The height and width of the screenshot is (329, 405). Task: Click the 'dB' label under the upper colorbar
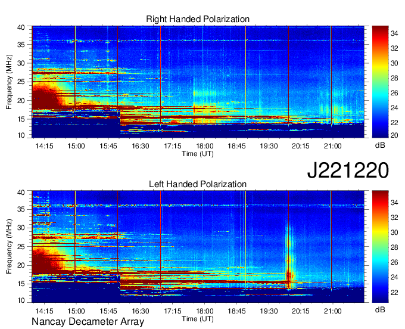[380, 145]
